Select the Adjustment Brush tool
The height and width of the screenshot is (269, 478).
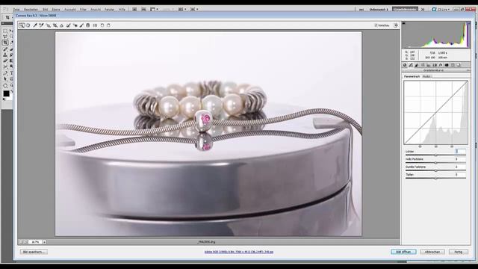(81, 25)
